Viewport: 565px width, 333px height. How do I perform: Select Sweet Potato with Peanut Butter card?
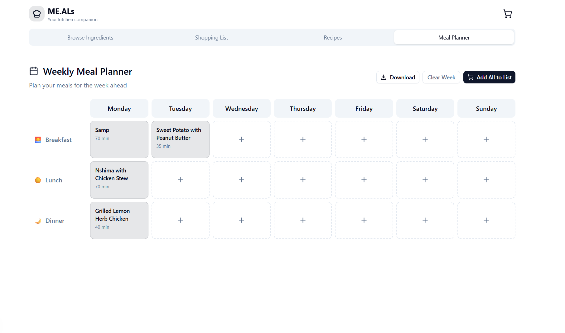[180, 139]
